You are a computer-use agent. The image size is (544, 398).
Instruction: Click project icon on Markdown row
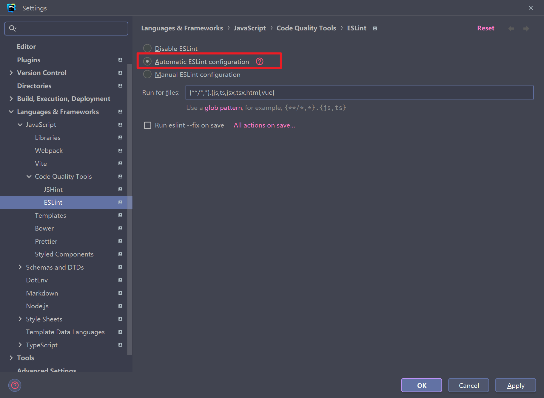click(x=120, y=293)
